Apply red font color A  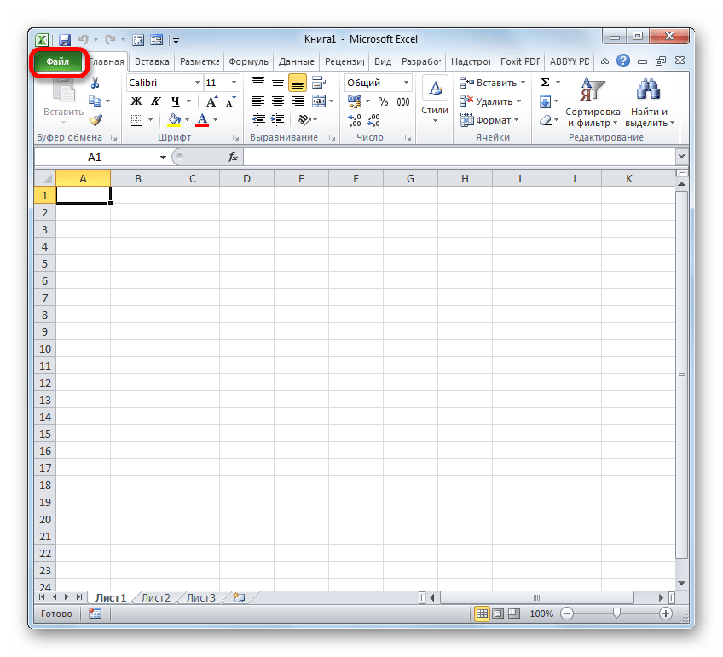(202, 120)
